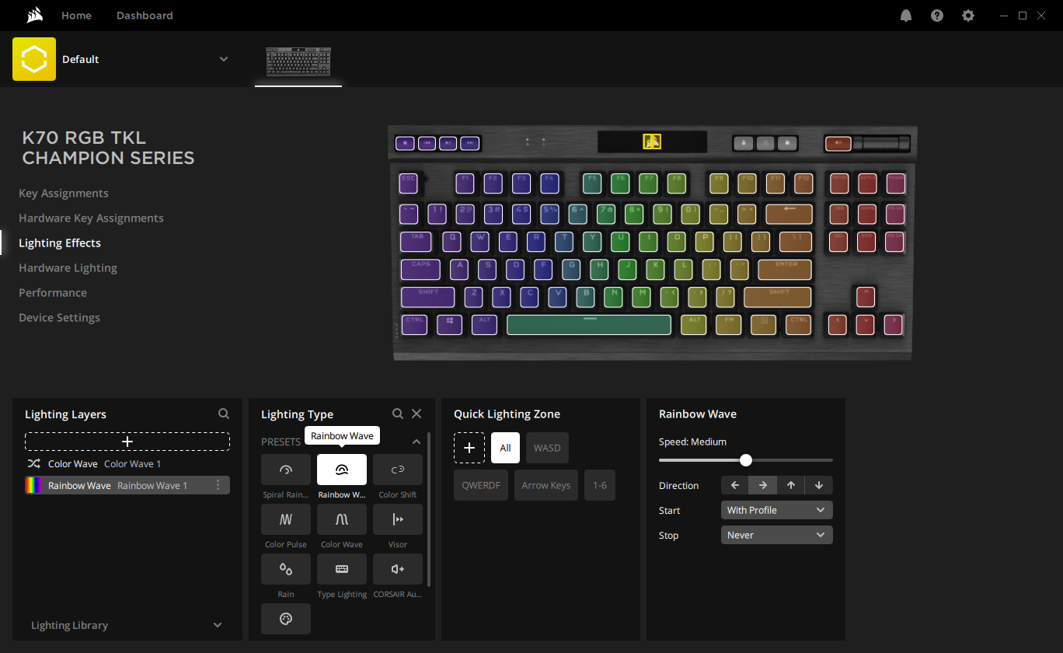This screenshot has height=653, width=1063.
Task: Select the Rainbow Wave 1 layer
Action: coord(127,485)
